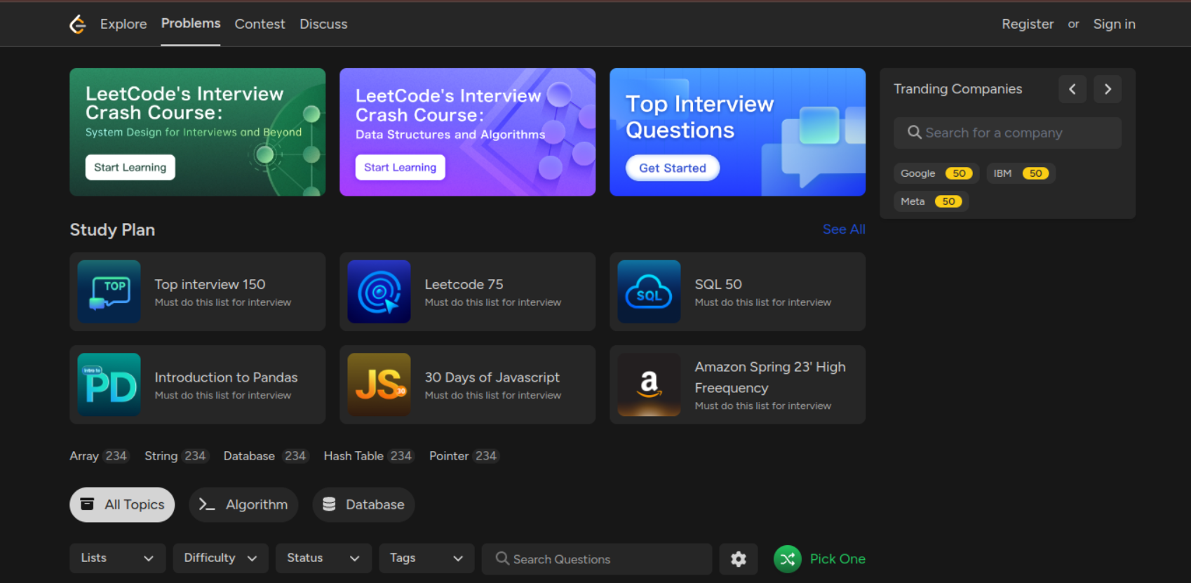Click the SQL 50 cloud icon
This screenshot has height=583, width=1191.
(x=649, y=292)
